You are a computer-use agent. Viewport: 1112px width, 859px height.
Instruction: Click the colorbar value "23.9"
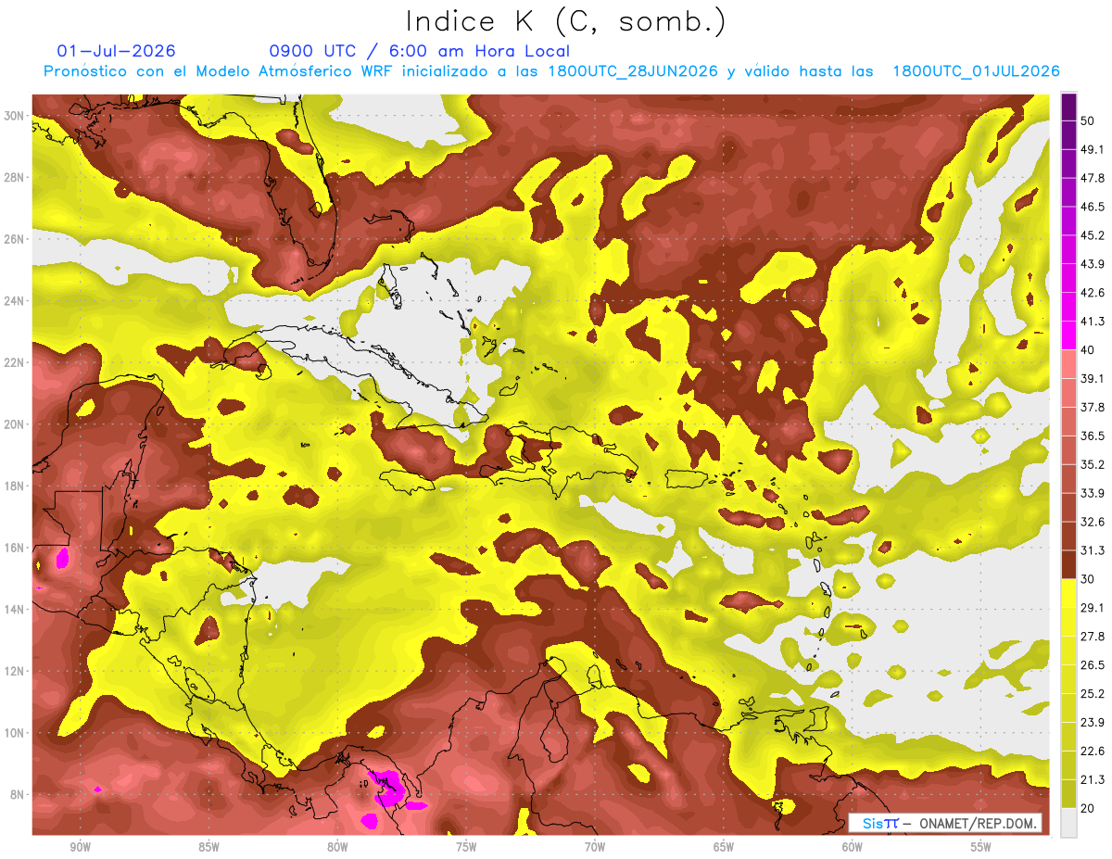1093,723
